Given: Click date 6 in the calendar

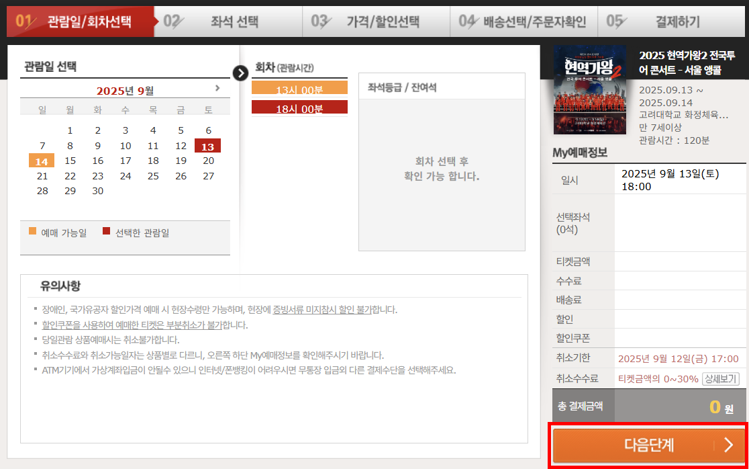Looking at the screenshot, I should click(x=208, y=130).
